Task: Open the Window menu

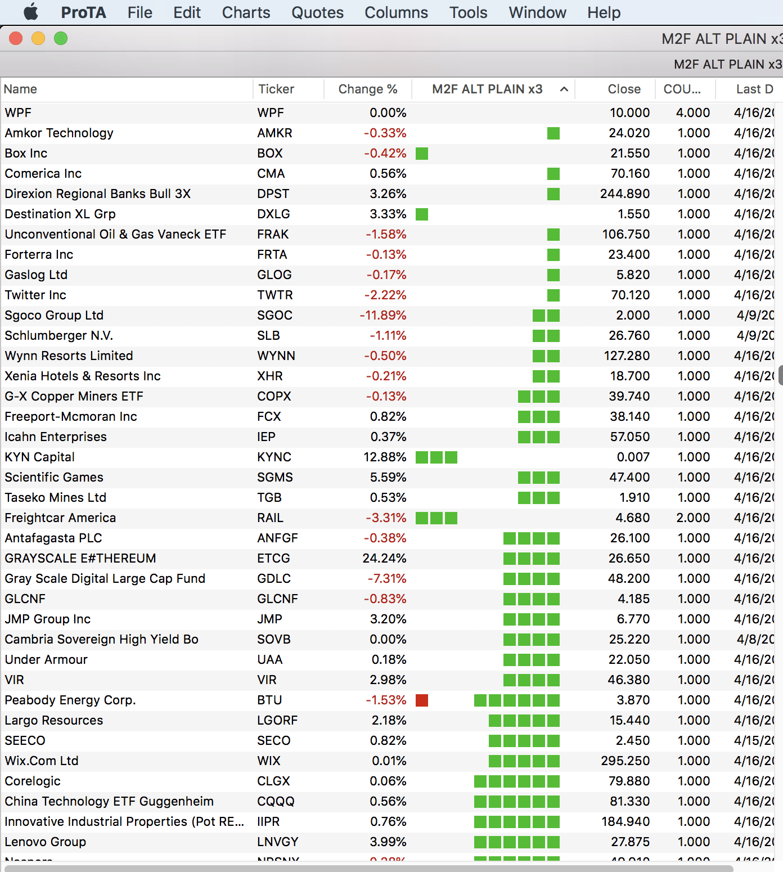Action: pos(537,12)
